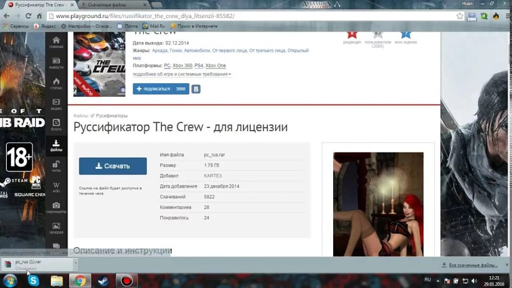The width and height of the screenshot is (512, 288).
Task: Click the browser forward arrow
Action: point(18,16)
